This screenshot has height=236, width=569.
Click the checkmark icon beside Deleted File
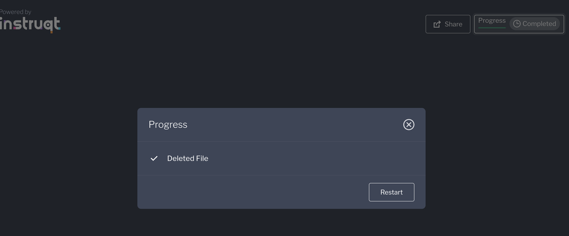coord(154,158)
